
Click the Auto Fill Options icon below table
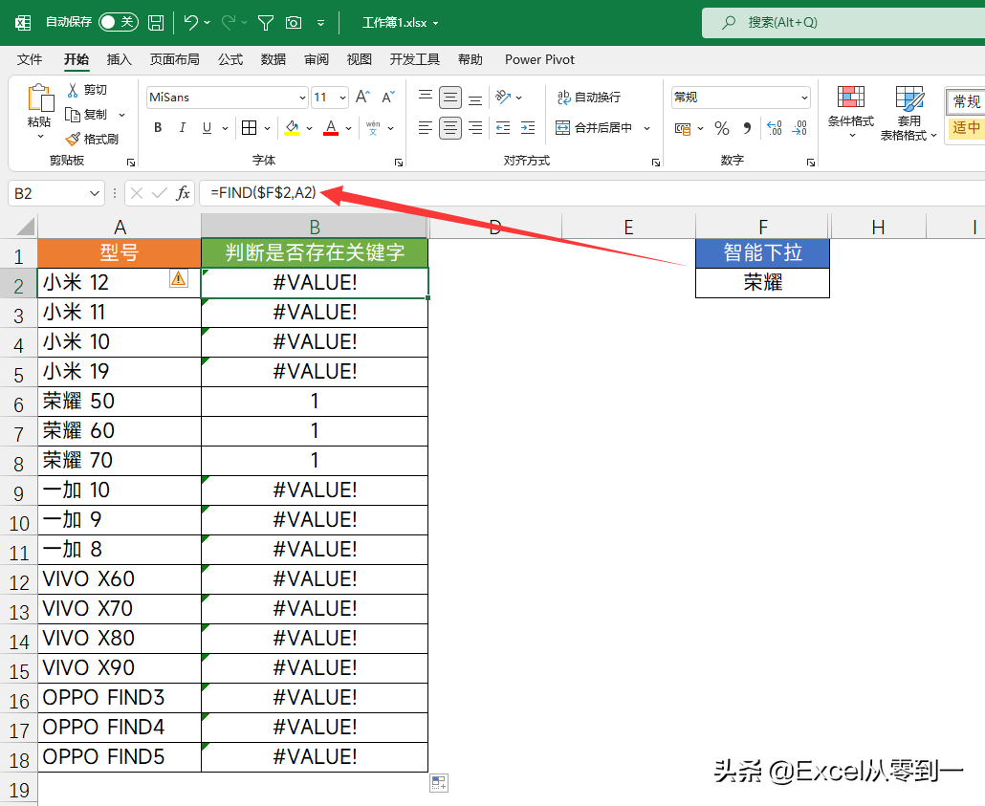click(x=439, y=783)
